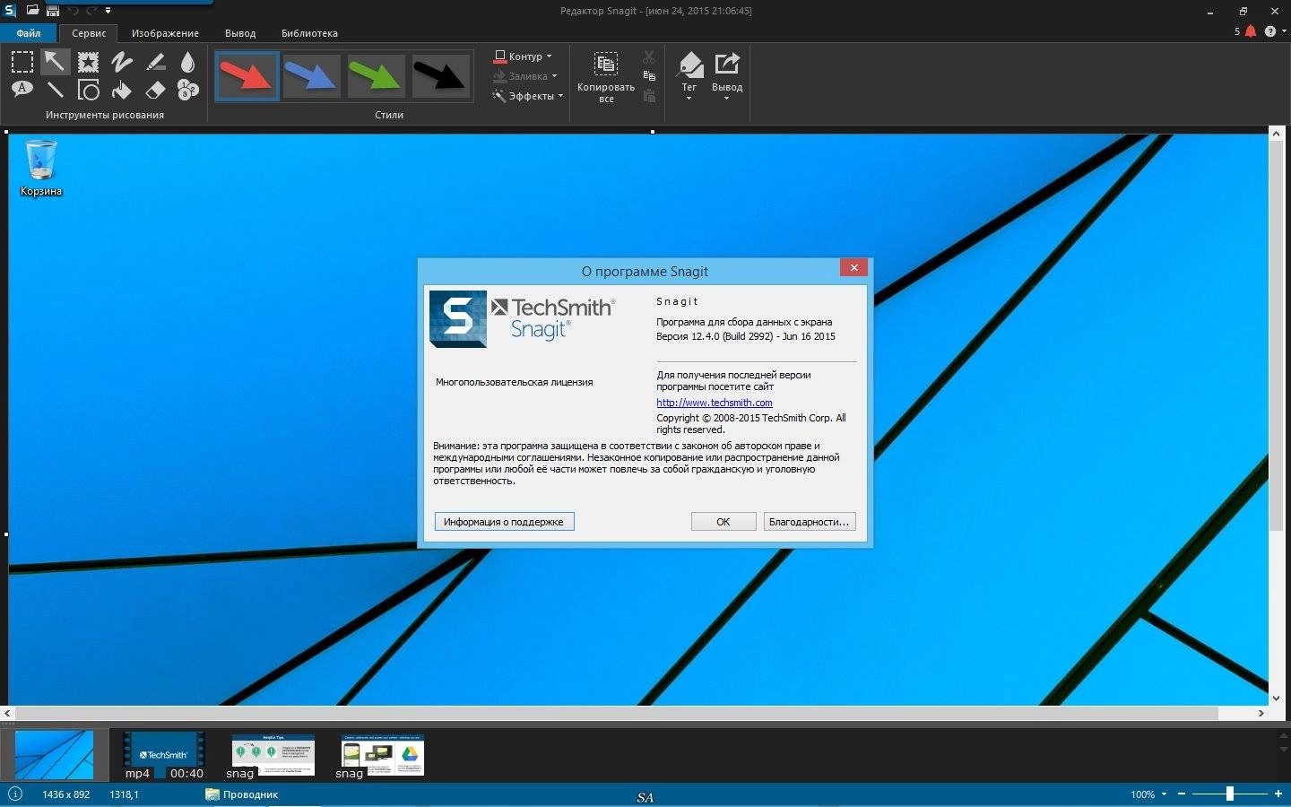Select the Shape tool
1291x807 pixels.
pyautogui.click(x=88, y=90)
